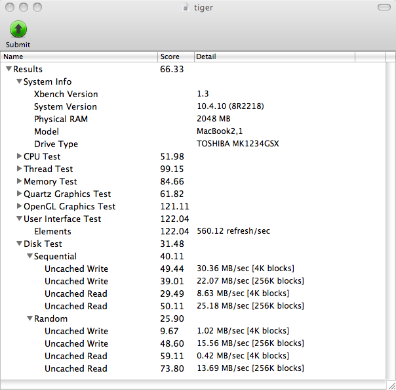Screen dimensions: 396x390
Task: Click the Submit label under the toolbar icon
Action: [x=18, y=45]
